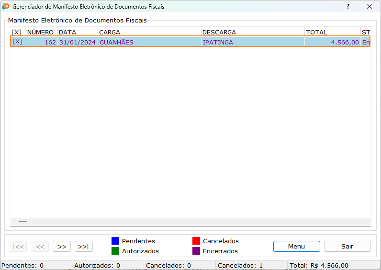
Task: Click the application icon in title bar
Action: click(6, 7)
